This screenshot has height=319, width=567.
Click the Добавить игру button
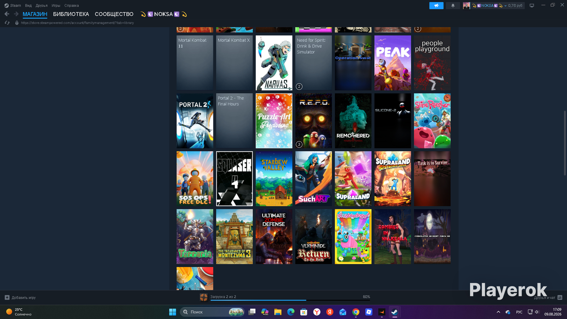(20, 297)
